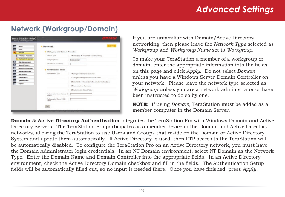This screenshot has width=285, height=197.
Task: Click the Network Type label
Action: [51, 55]
